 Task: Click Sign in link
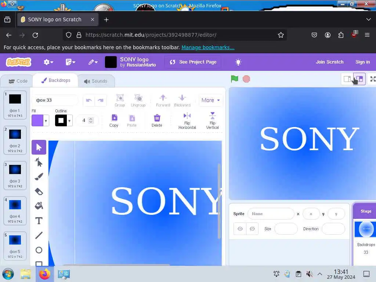tap(362, 62)
